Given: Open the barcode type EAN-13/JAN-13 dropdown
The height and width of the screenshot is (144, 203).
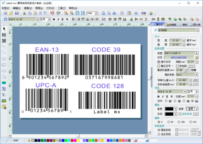Looking at the screenshot, I should click(197, 53).
